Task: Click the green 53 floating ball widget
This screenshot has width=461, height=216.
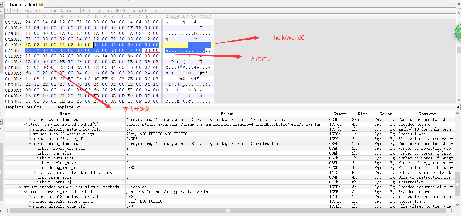Action: (x=458, y=32)
